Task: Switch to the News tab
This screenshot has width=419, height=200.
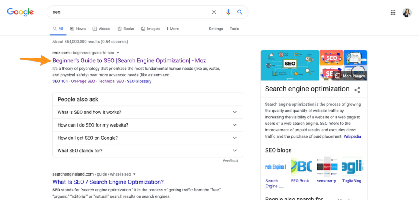Action: click(78, 29)
